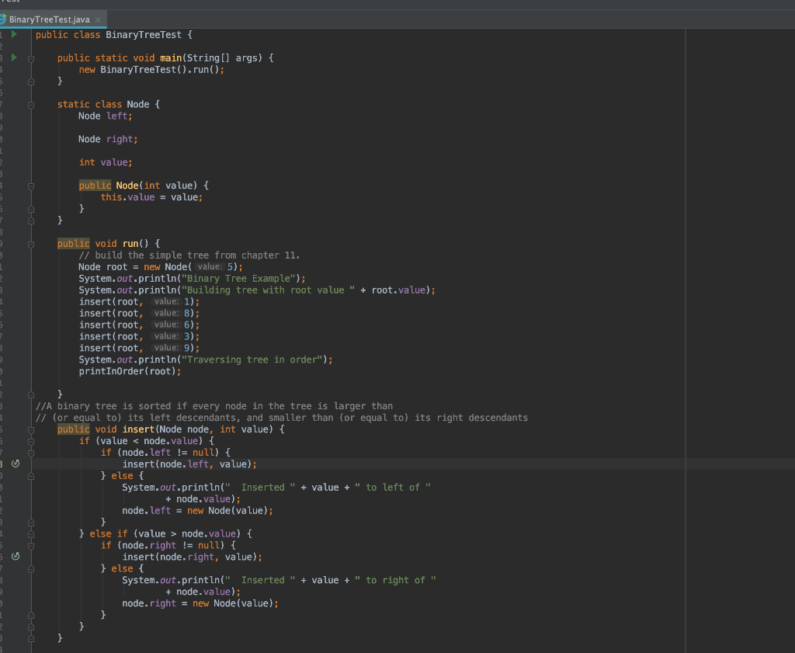Click the highlighted 'public' before void insert
Screen dimensions: 795x653
[74, 429]
